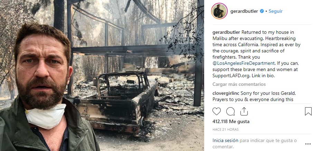
Task: Open comments via the speech bubble icon
Action: click(230, 111)
